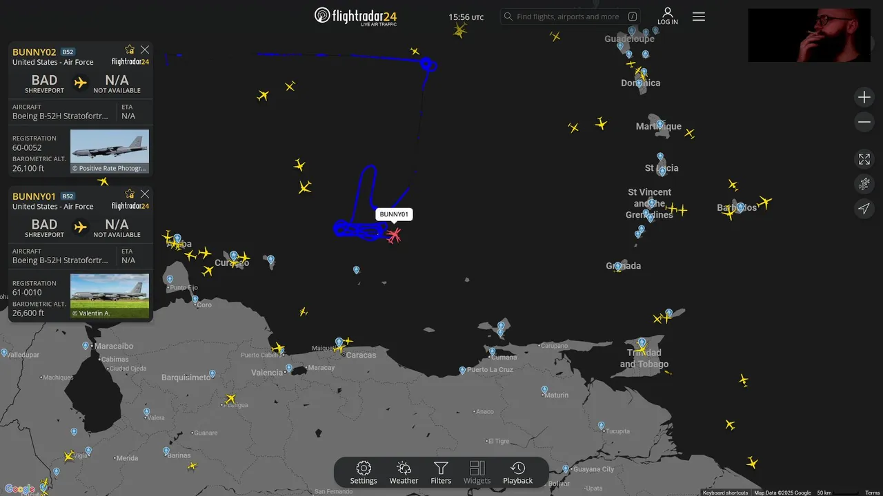Center map on my location arrow

(x=864, y=209)
